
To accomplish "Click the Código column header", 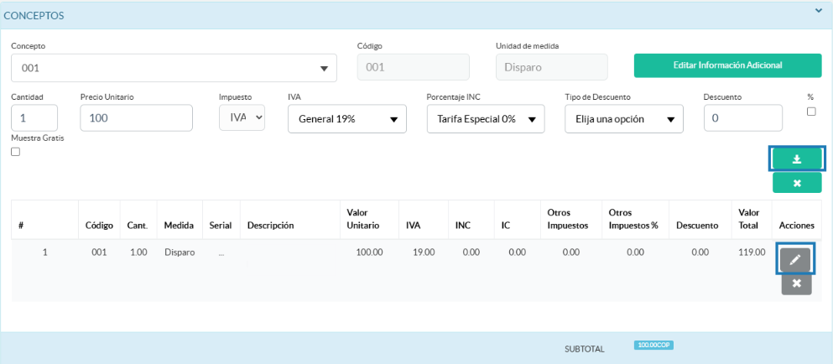I will click(99, 226).
